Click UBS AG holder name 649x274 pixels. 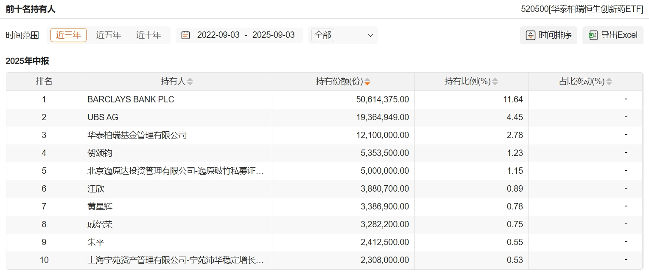coord(103,117)
